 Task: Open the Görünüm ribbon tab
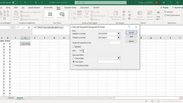point(85,7)
